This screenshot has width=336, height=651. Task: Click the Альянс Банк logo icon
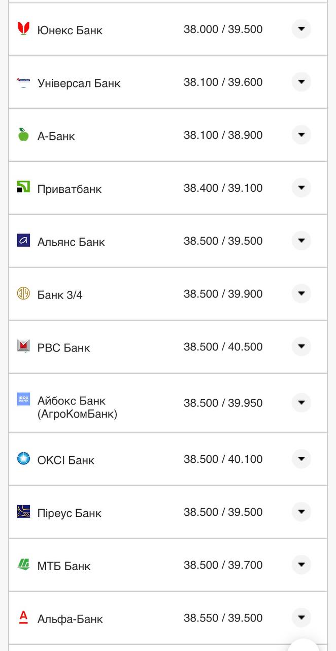point(23,241)
